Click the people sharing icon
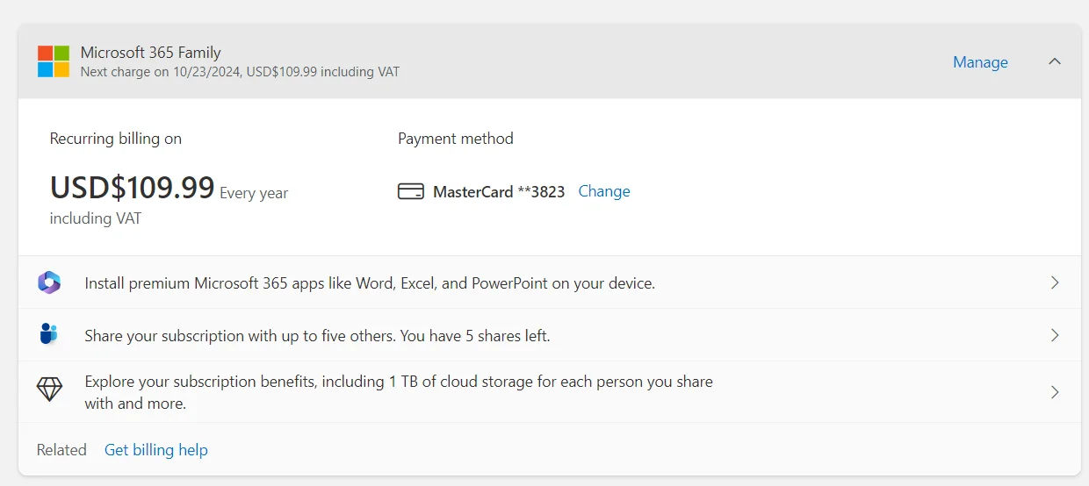The width and height of the screenshot is (1089, 486). click(48, 334)
